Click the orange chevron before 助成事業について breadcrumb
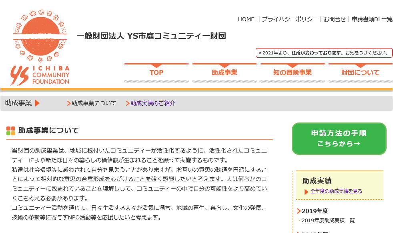393x233 pixels. tap(68, 103)
